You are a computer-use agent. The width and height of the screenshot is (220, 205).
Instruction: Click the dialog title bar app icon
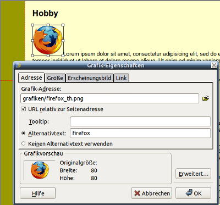(18, 65)
